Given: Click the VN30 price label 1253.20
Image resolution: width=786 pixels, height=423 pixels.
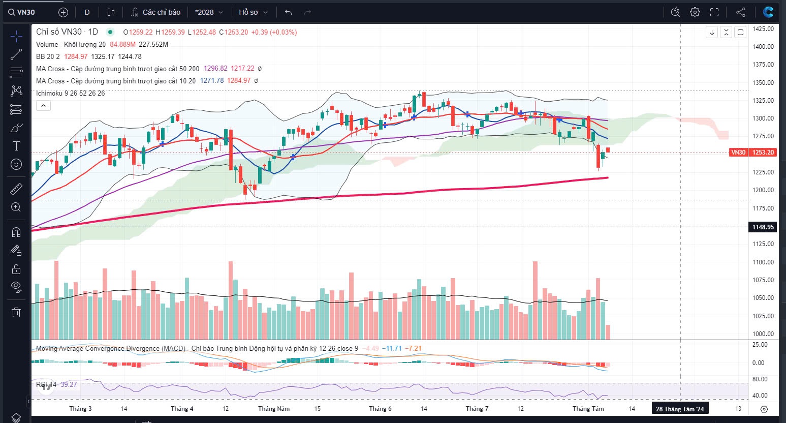Looking at the screenshot, I should pos(753,152).
